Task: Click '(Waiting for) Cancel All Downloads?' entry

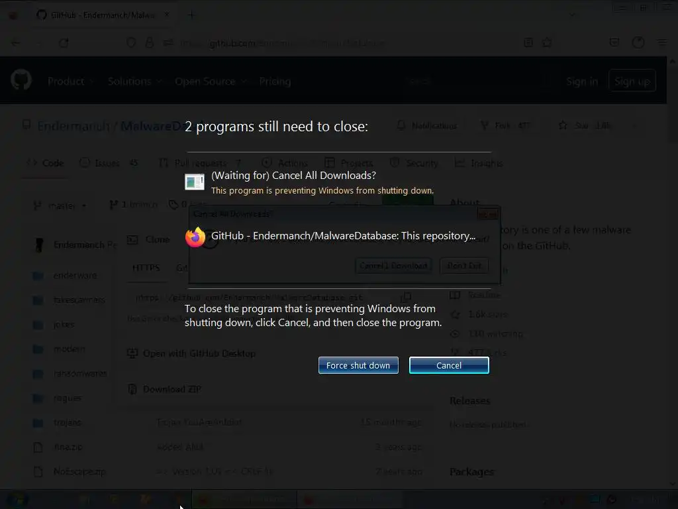Action: 293,175
